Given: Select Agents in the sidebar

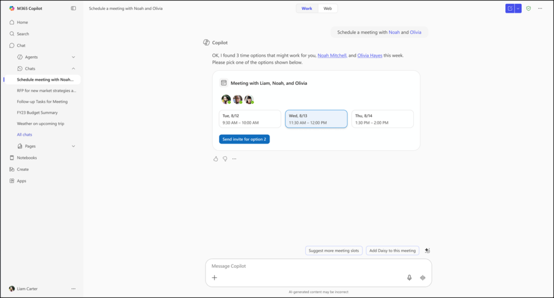Looking at the screenshot, I should (x=31, y=57).
